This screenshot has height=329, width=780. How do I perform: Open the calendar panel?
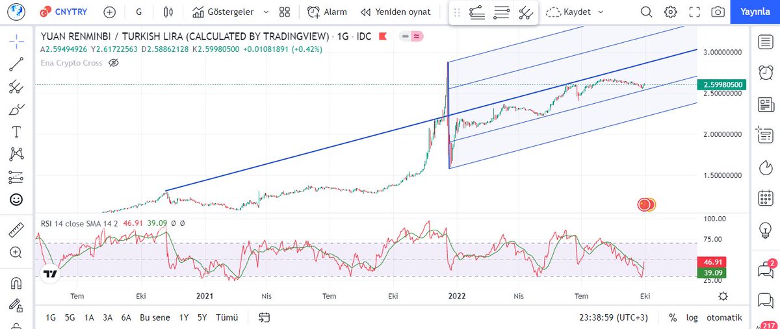click(x=765, y=199)
